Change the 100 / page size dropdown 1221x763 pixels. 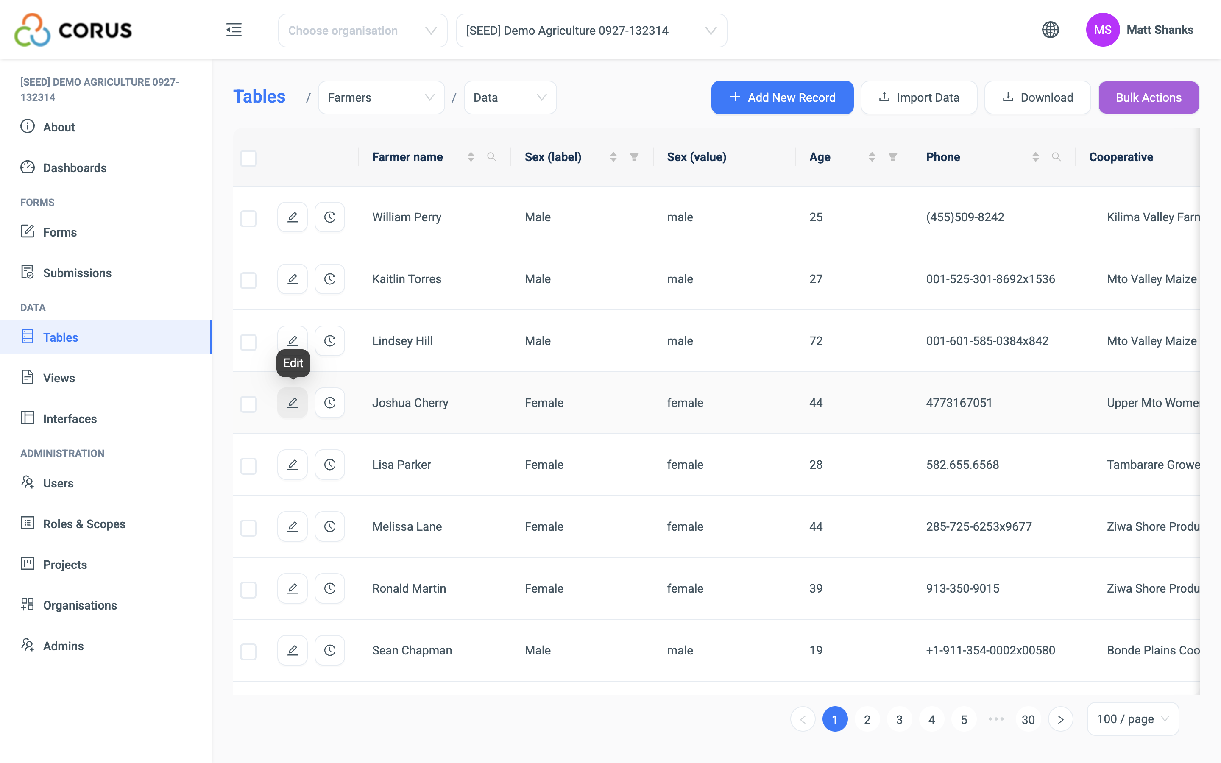pos(1132,718)
